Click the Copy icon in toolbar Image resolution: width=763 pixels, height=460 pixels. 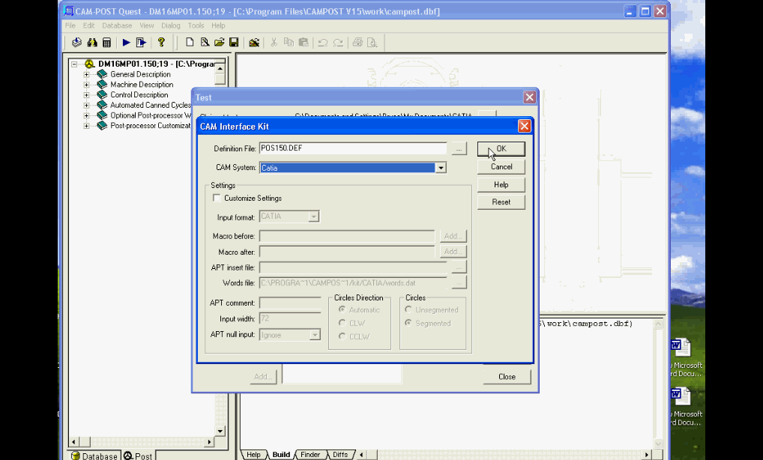[289, 42]
